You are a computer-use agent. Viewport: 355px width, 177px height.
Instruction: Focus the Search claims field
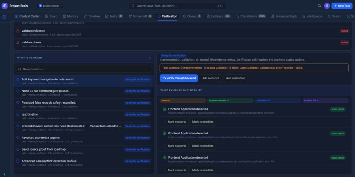(84, 69)
